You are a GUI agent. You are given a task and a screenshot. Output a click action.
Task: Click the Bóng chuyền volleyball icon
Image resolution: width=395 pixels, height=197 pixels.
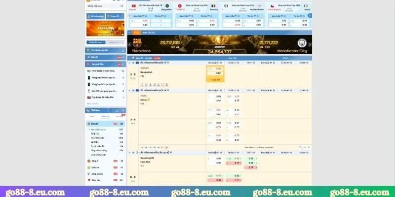(x=89, y=174)
